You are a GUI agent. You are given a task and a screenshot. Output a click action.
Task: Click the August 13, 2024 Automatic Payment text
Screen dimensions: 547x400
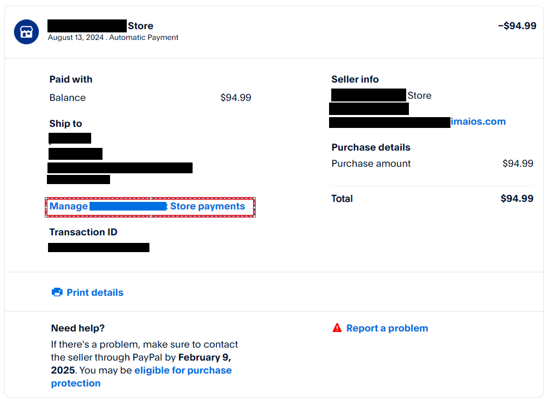pyautogui.click(x=113, y=37)
